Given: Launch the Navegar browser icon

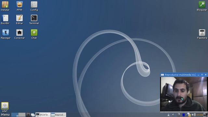Looking at the screenshot, I should [x=6, y=34].
